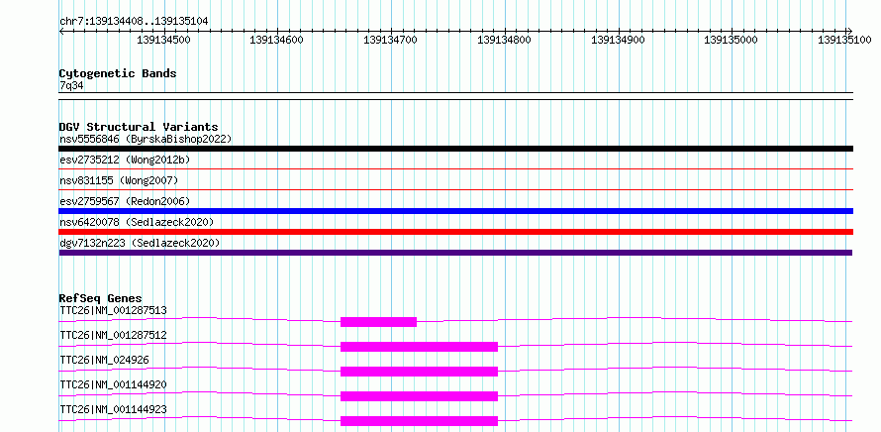
Task: Click the purple bar for dgv7132n223
Action: pyautogui.click(x=455, y=253)
